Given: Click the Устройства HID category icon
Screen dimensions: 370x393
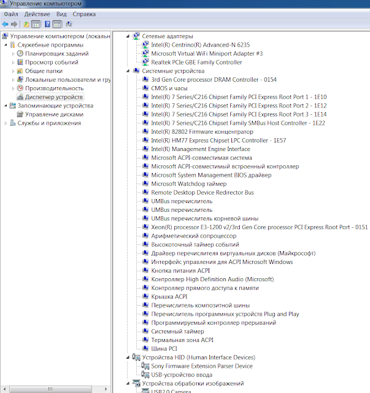Looking at the screenshot, I should tap(136, 357).
